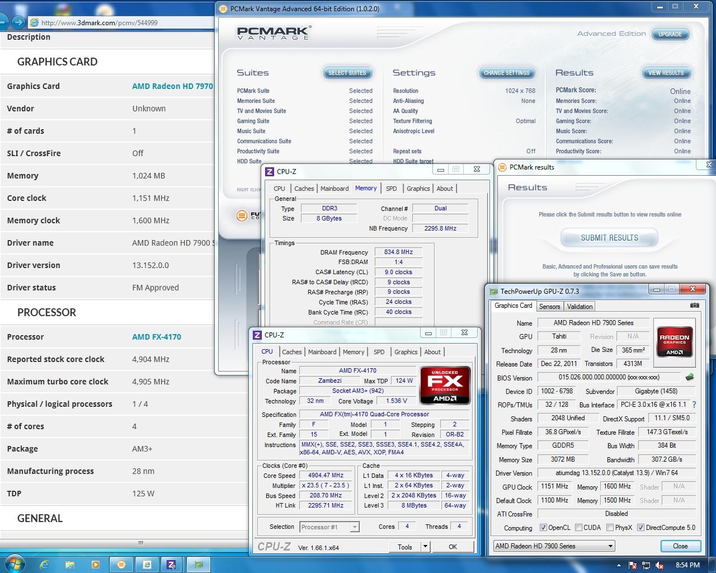Toggle the OpenCL checkbox in GPU-Z
716x573 pixels.
[x=543, y=528]
